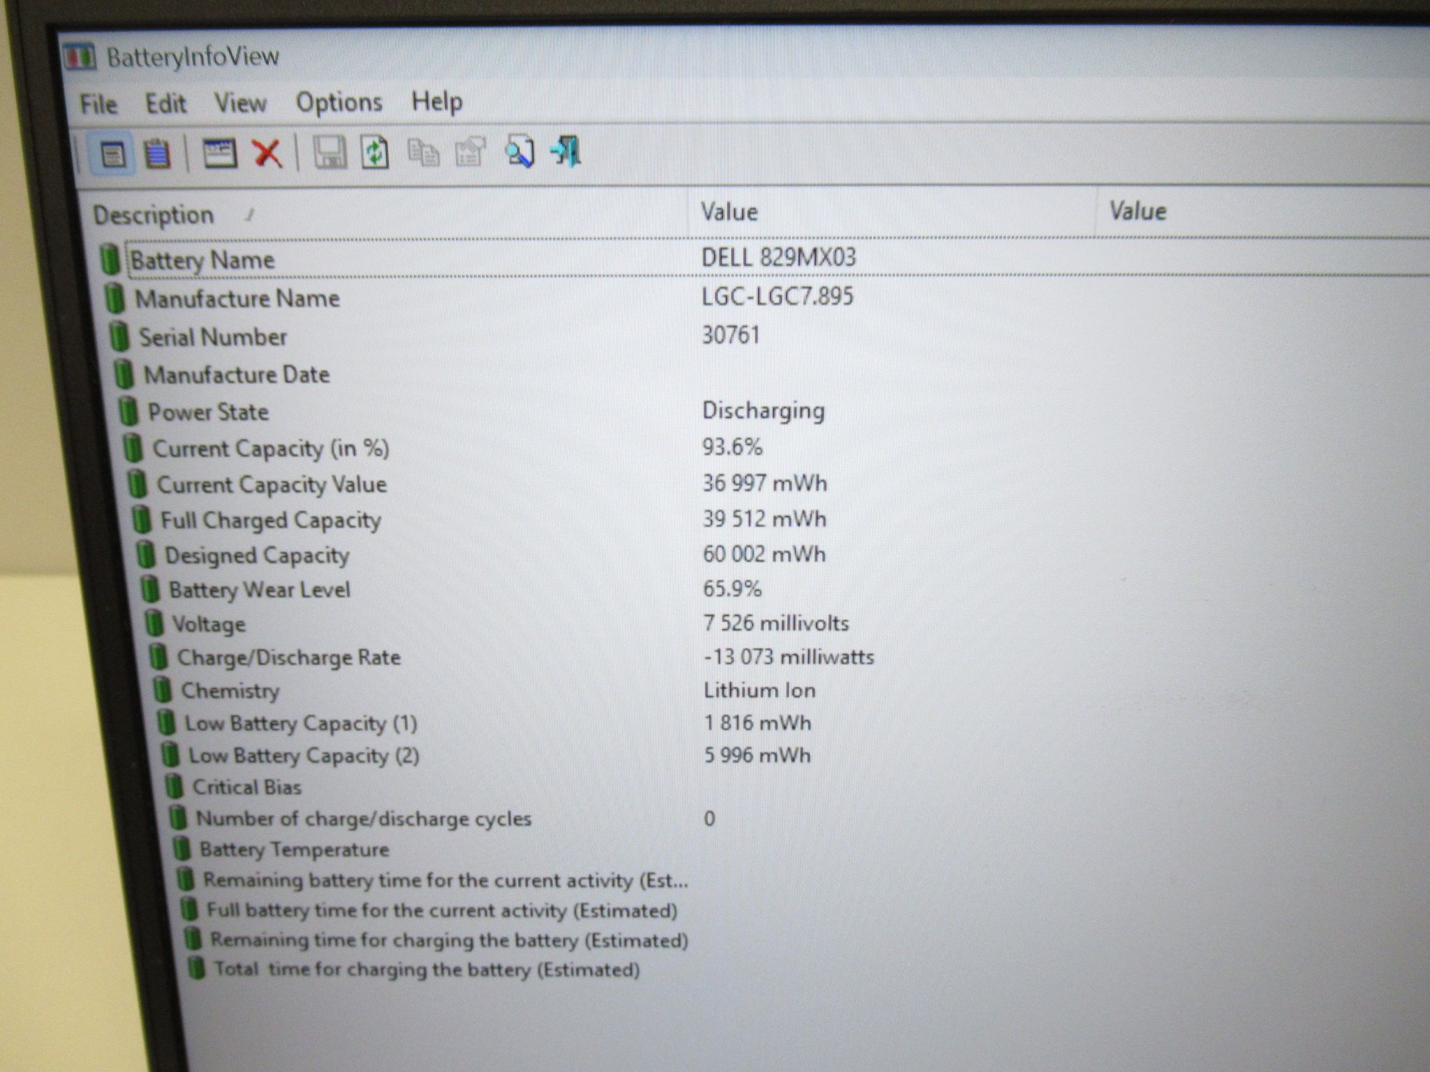Click the battery icon beside Voltage
1430x1072 pixels.
[x=154, y=623]
